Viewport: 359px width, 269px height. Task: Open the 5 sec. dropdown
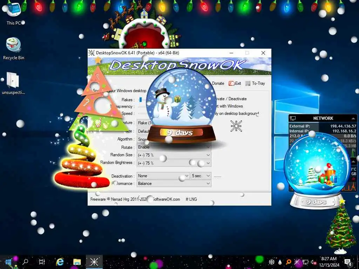tap(201, 176)
